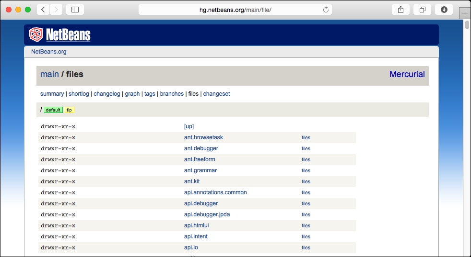Screen dimensions: 471x257
Task: Click files link for api.annotations.common
Action: 306,192
